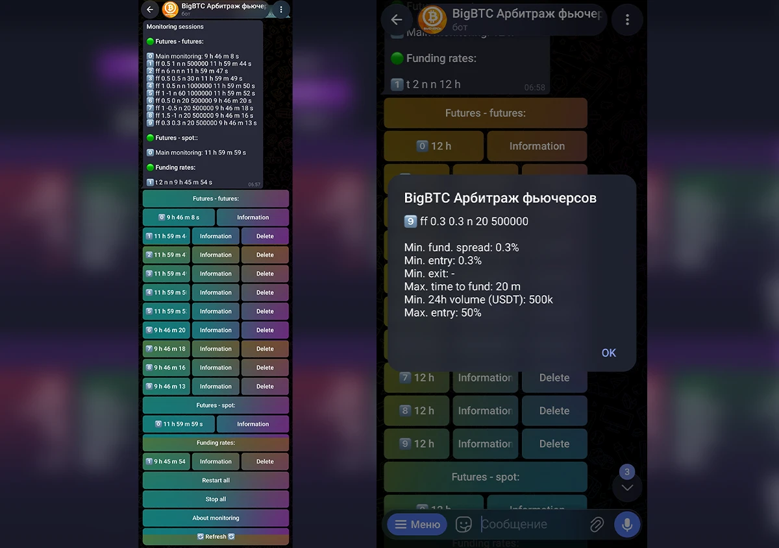Delete session 7 in left phone
Image resolution: width=779 pixels, height=548 pixels.
(x=265, y=349)
